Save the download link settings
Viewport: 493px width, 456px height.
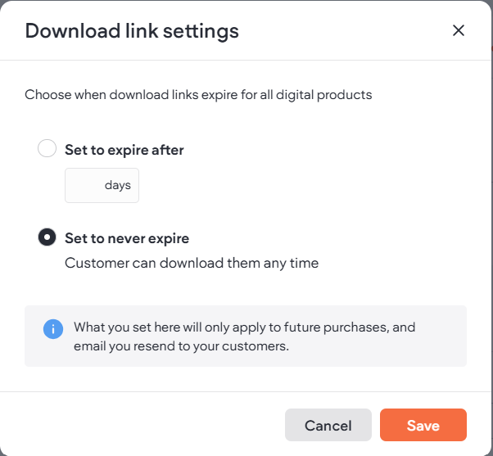point(423,426)
